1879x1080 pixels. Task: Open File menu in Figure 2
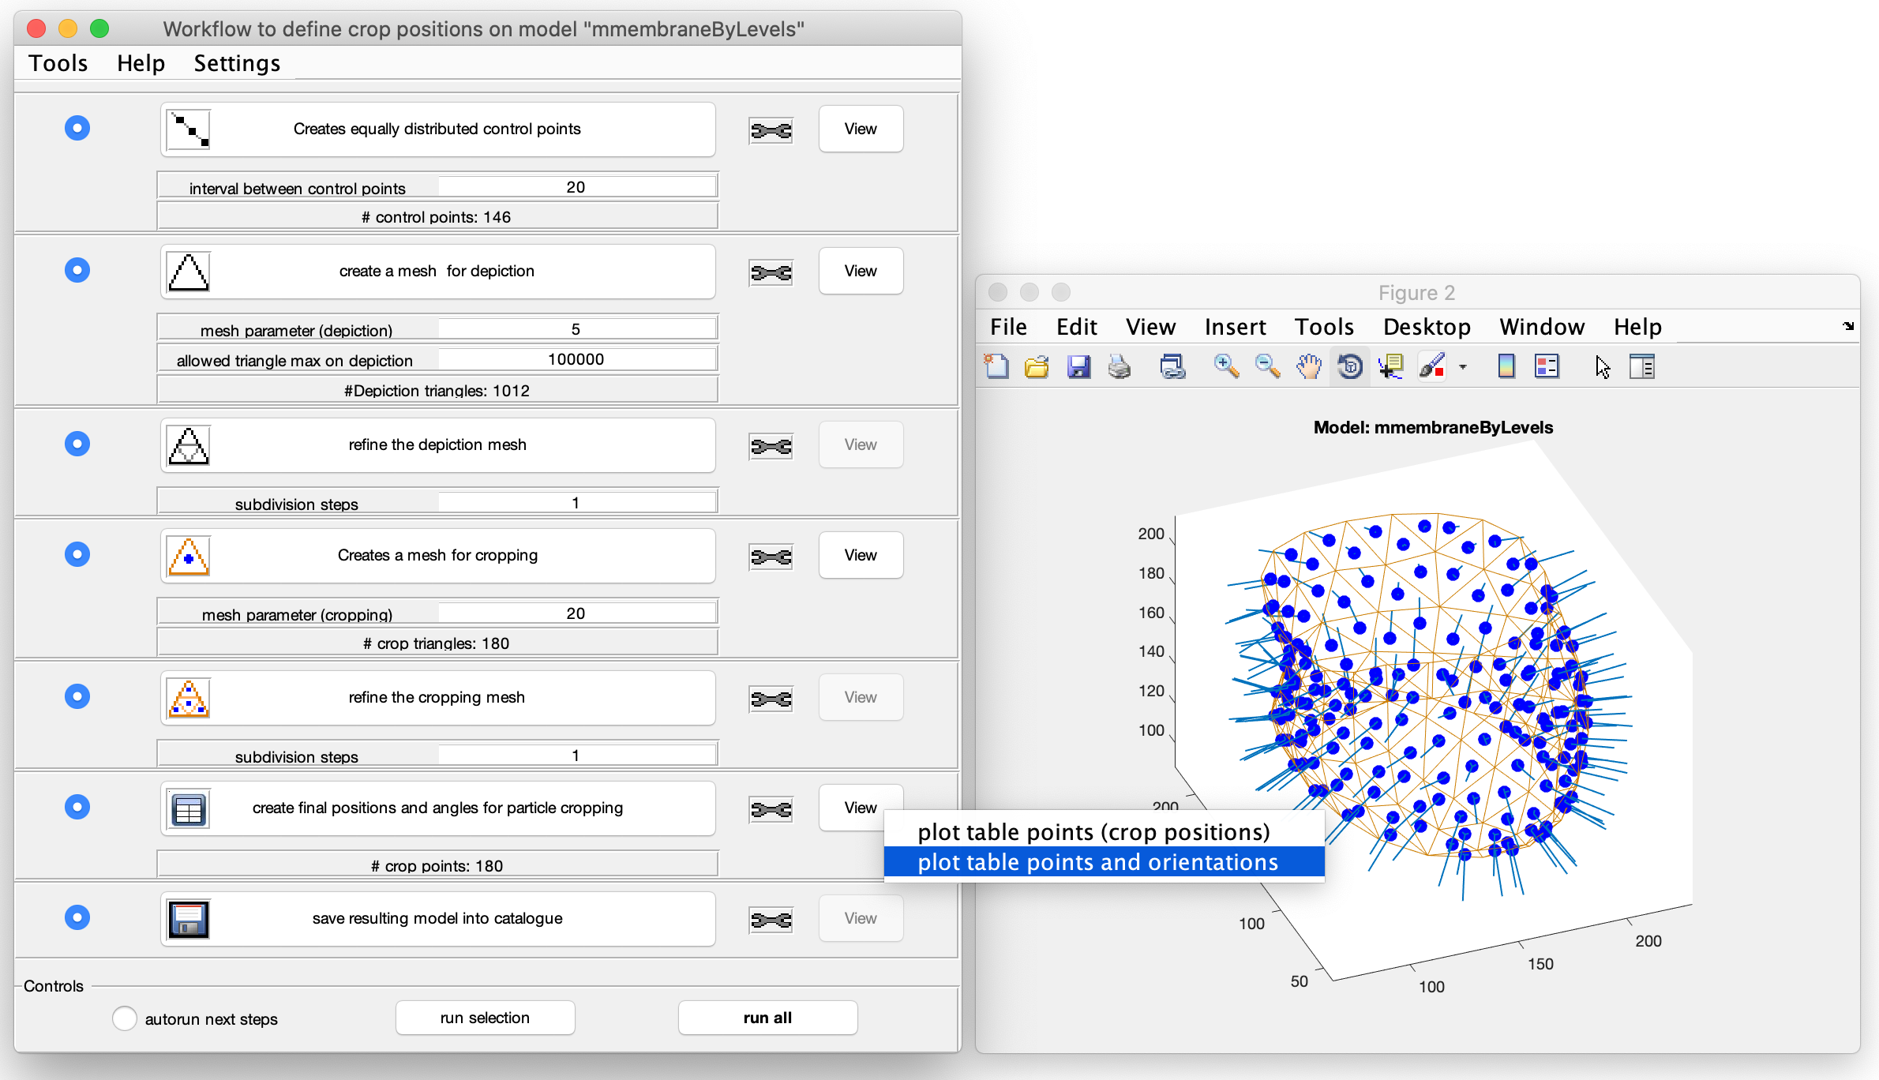coord(1008,327)
